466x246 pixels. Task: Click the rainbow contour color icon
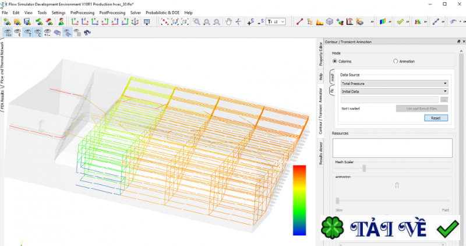click(383, 22)
